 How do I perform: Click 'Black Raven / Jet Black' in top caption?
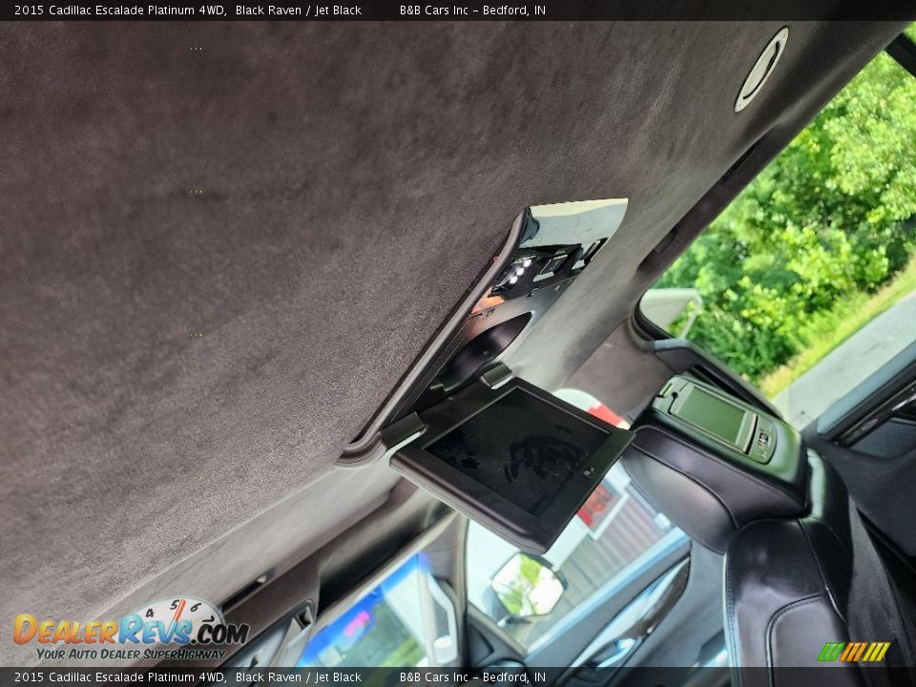point(298,10)
